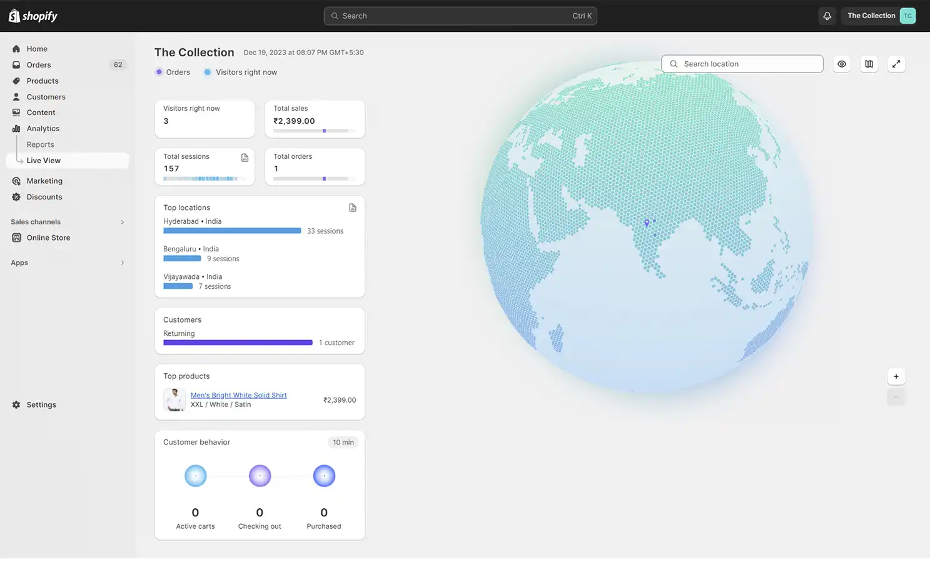Viewport: 930px width, 577px height.
Task: Click the zoom-in plus button on map
Action: click(x=896, y=376)
